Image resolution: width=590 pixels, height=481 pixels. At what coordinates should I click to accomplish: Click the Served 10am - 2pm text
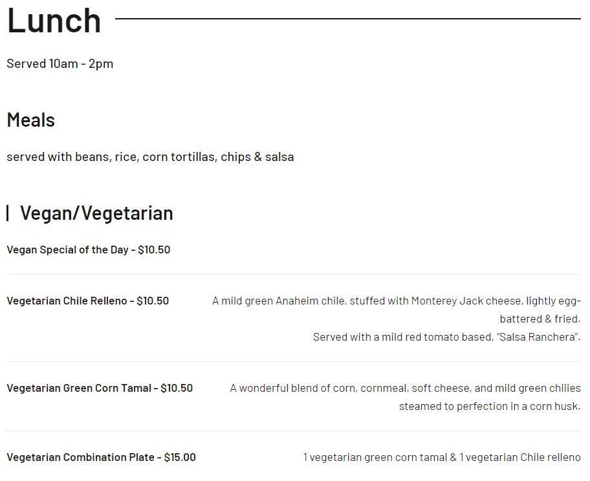pos(60,63)
